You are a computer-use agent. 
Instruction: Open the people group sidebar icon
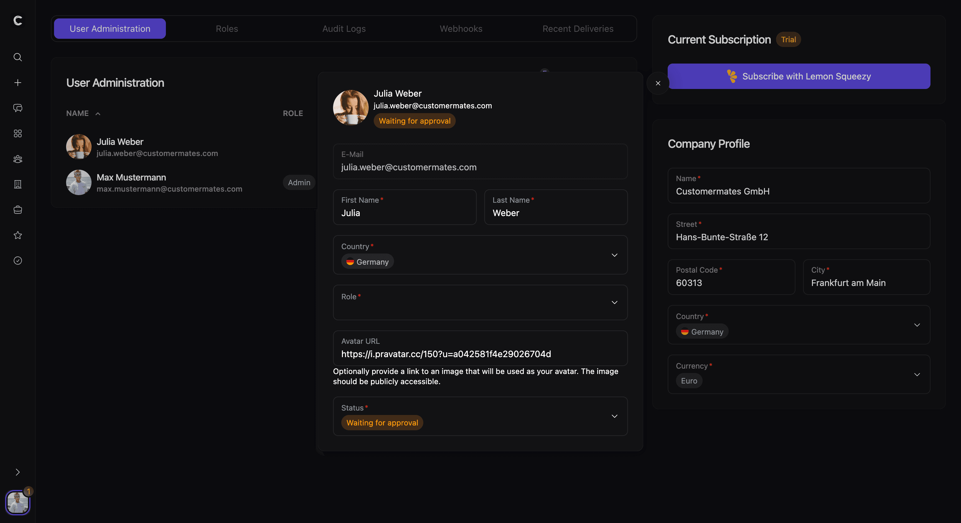point(17,159)
